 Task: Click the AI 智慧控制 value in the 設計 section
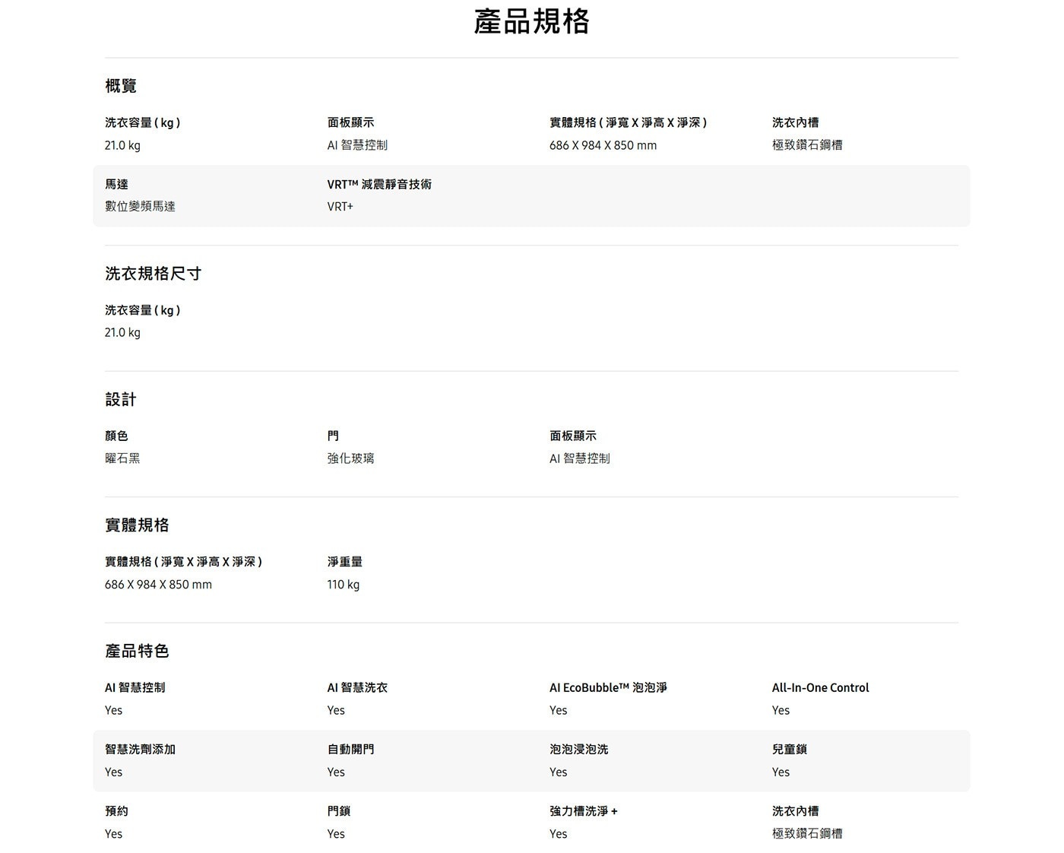[579, 458]
